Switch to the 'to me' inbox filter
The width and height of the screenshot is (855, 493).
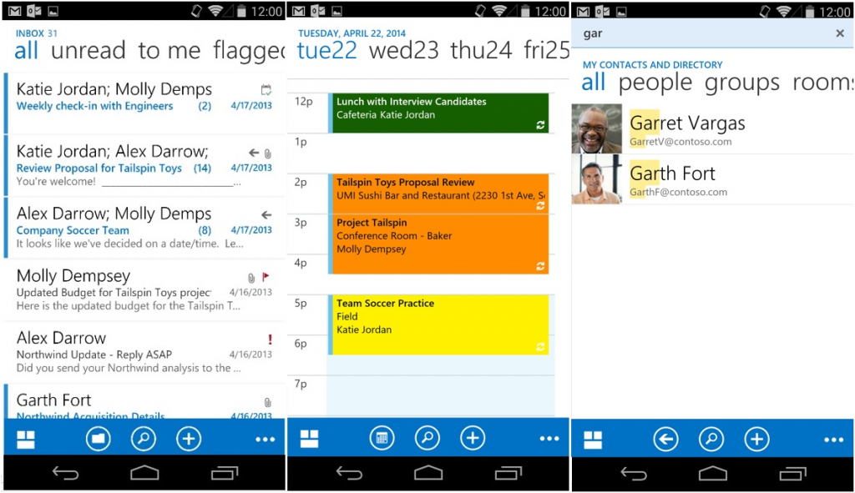coord(169,51)
